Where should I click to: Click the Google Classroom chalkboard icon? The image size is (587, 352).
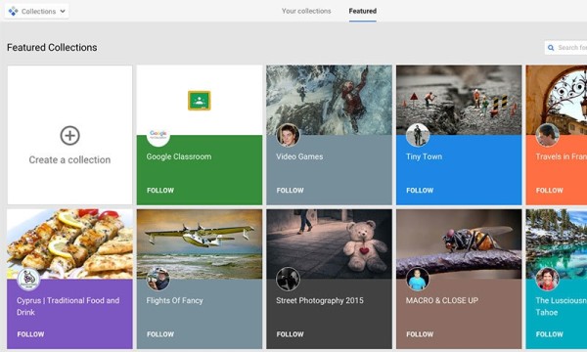[200, 101]
